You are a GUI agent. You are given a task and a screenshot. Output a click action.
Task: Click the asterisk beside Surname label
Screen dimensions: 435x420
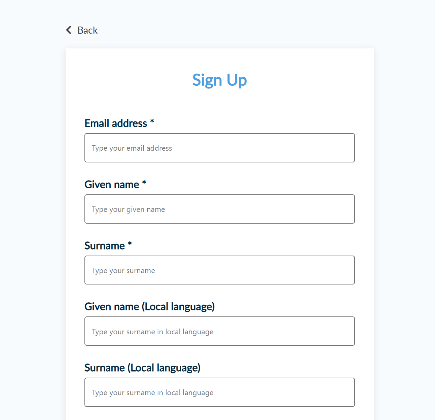130,244
